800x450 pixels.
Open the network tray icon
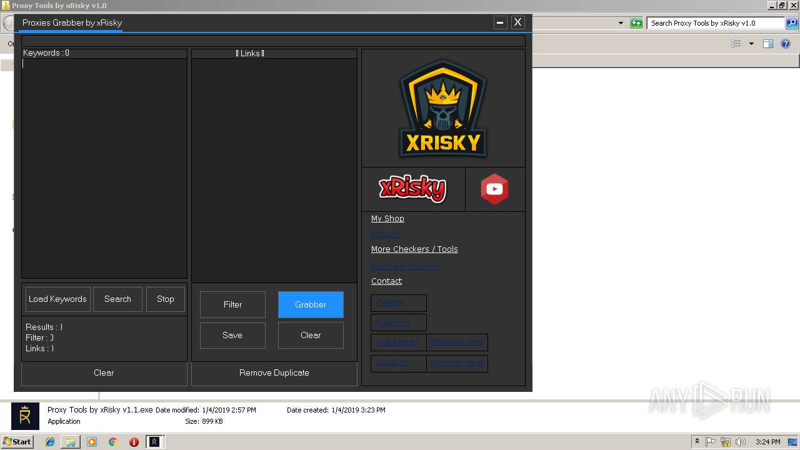[725, 442]
